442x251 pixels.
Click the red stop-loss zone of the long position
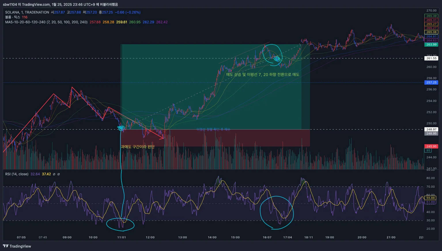tap(215, 138)
